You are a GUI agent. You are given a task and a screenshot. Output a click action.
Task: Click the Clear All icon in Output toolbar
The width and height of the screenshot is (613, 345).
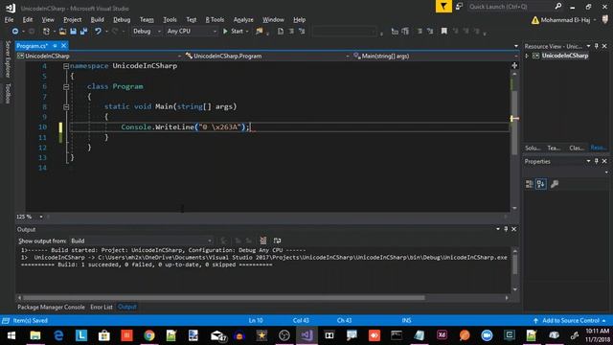point(263,241)
